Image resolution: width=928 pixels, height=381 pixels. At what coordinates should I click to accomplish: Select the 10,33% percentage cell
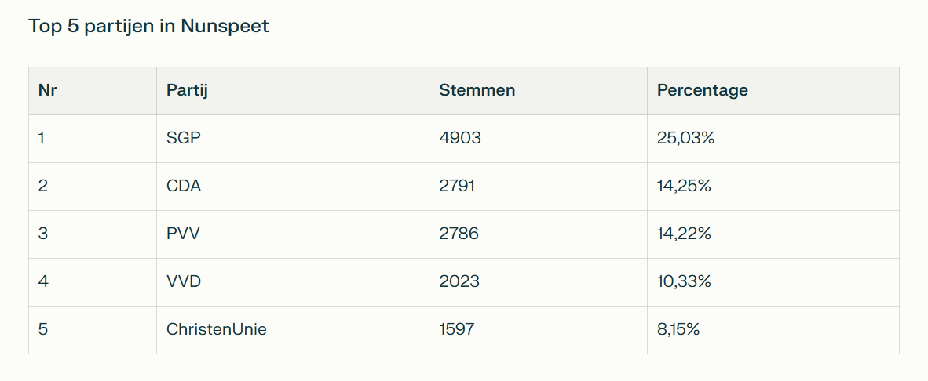(x=684, y=281)
